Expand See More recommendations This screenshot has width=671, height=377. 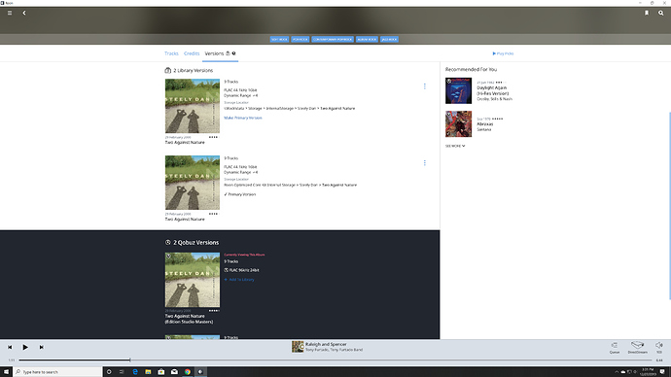(455, 146)
